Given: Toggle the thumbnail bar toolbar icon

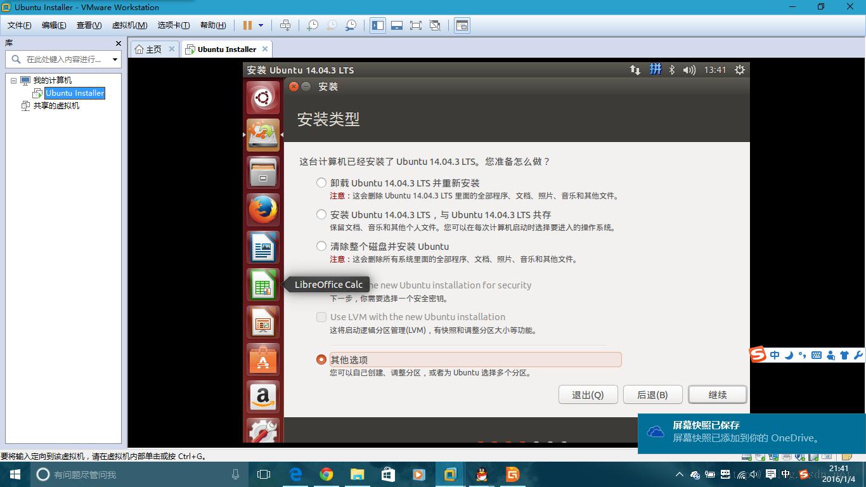Looking at the screenshot, I should coord(397,25).
